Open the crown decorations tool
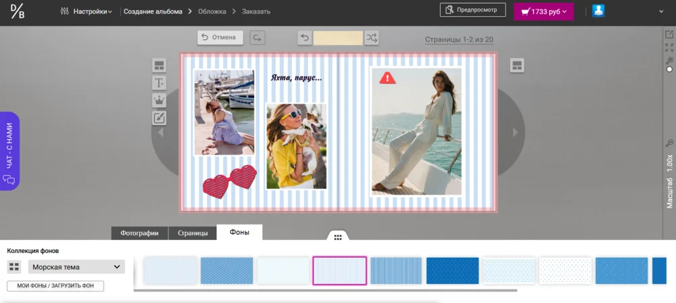This screenshot has width=676, height=303. point(160,101)
